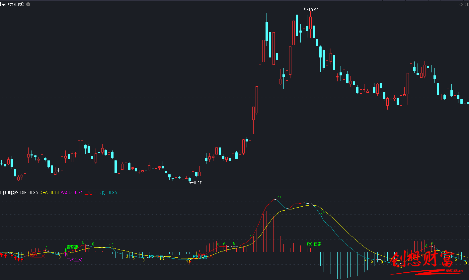
Task: Click the 19.99 high price marker
Action: tap(313, 10)
